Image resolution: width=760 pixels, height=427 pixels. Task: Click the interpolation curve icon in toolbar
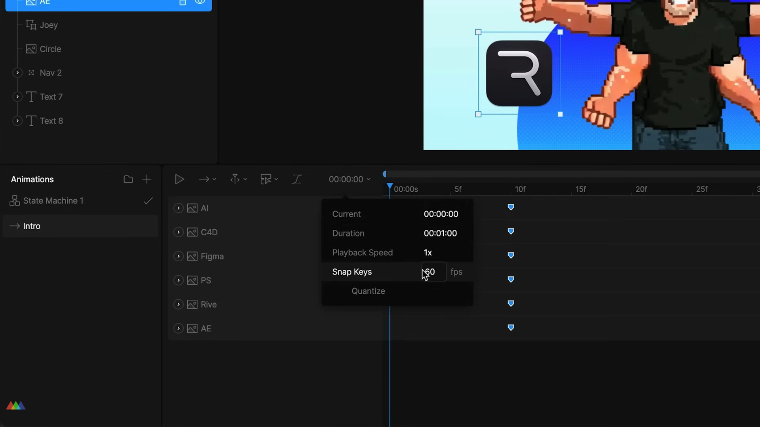pos(297,179)
